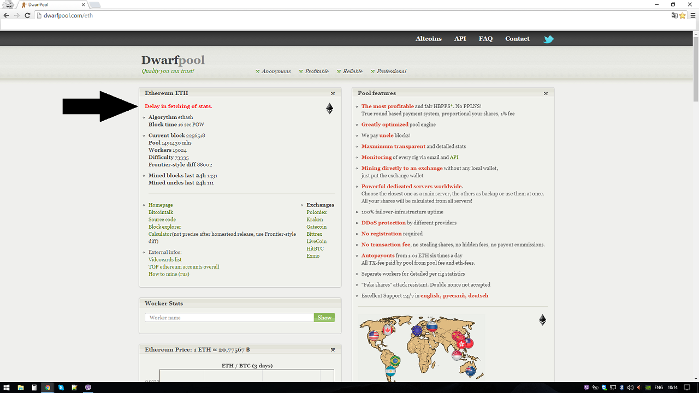Go back using the browser back arrow
699x393 pixels.
7,15
